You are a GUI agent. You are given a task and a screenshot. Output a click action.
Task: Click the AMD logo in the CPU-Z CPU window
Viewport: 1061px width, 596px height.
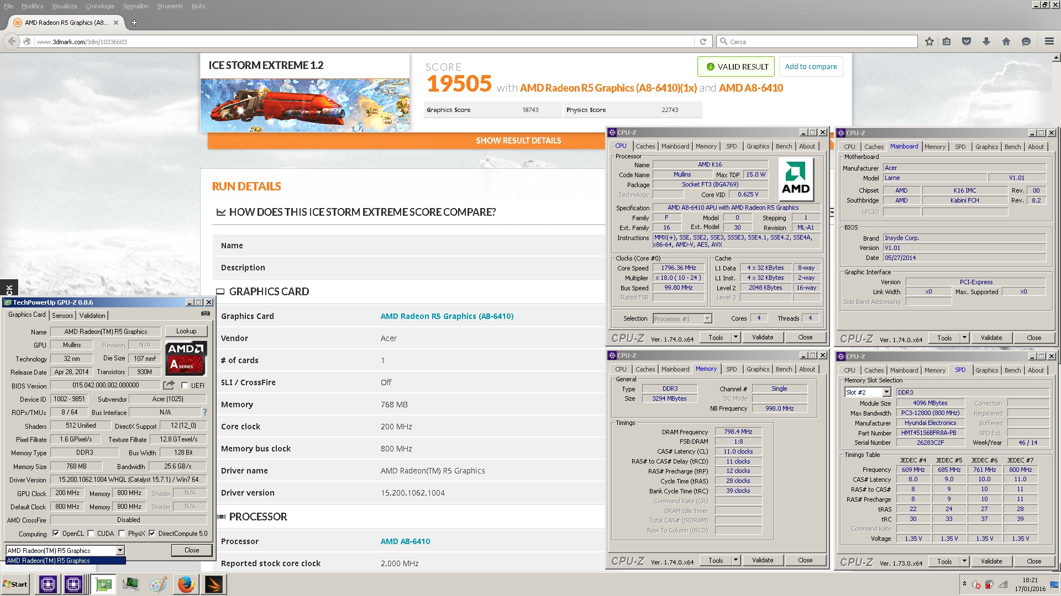(796, 179)
